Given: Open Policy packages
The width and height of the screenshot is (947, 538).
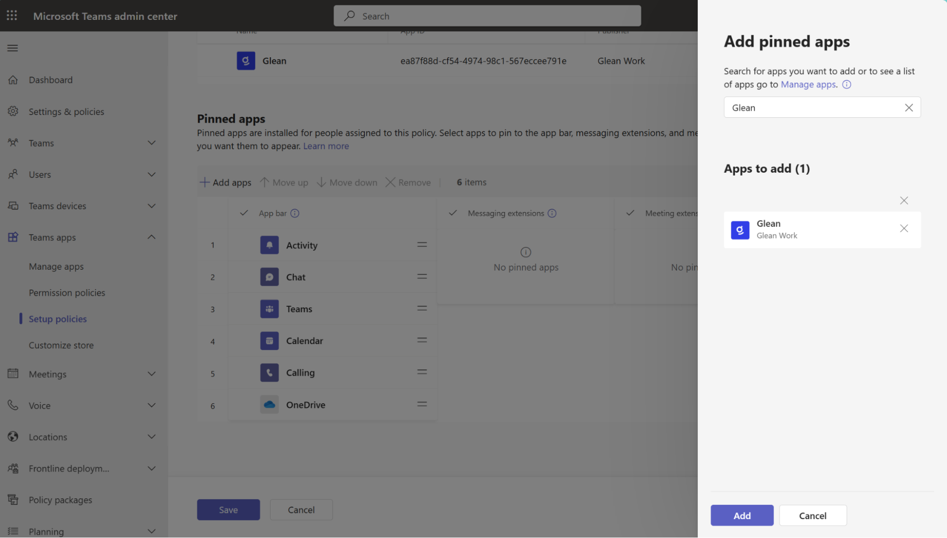Looking at the screenshot, I should 61,500.
